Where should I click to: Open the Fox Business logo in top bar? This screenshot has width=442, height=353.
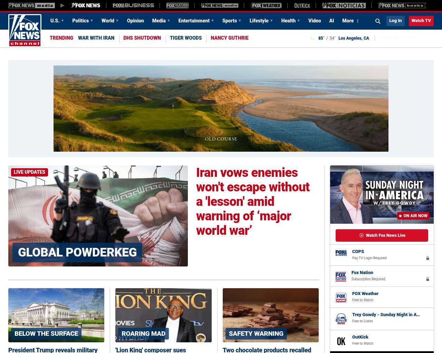click(x=133, y=6)
